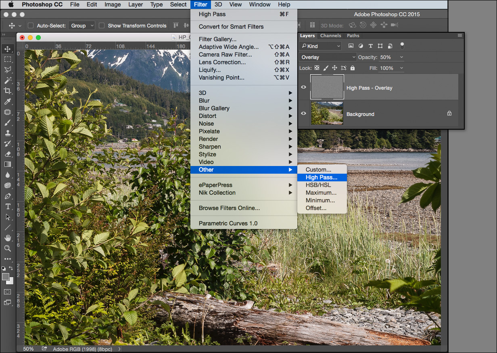Switch to the Paths tab
The image size is (497, 353).
pos(353,36)
